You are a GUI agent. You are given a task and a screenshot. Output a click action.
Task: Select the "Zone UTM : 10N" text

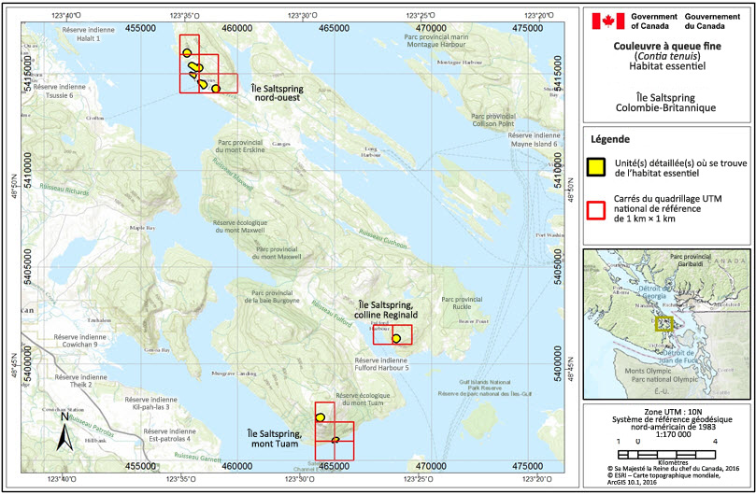(665, 412)
